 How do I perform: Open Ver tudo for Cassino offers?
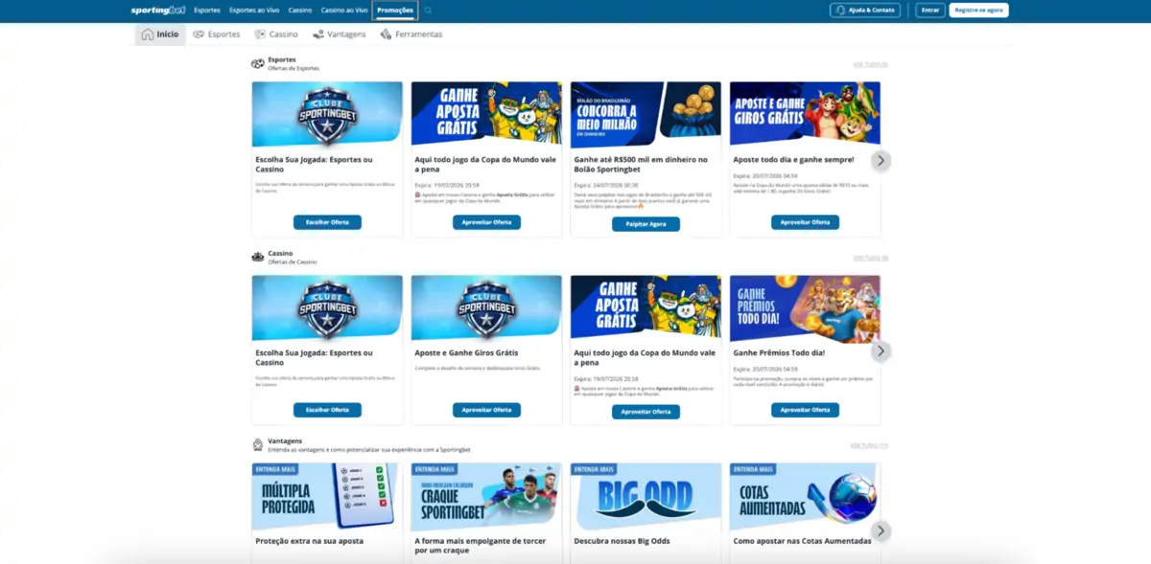pyautogui.click(x=870, y=258)
